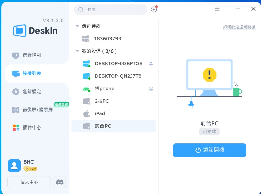Click the 插件中心 colored squares icon

tap(16, 128)
